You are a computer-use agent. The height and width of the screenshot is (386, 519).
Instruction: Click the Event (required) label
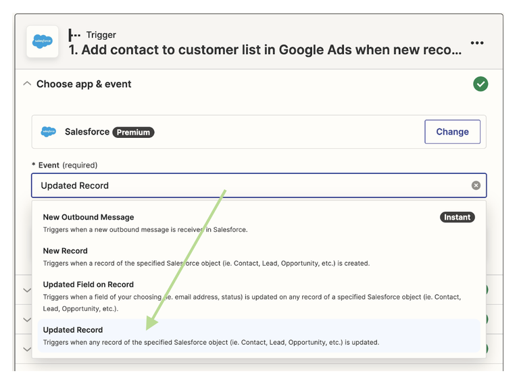click(x=65, y=165)
